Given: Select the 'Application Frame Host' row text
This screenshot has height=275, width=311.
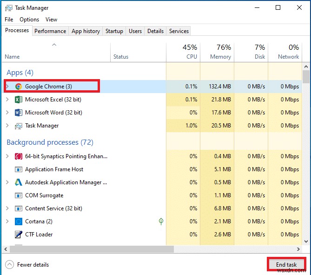Looking at the screenshot, I should tap(54, 169).
